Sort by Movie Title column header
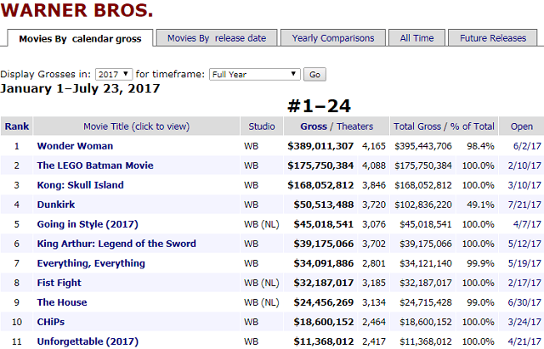Image resolution: width=544 pixels, height=349 pixels. pos(136,127)
